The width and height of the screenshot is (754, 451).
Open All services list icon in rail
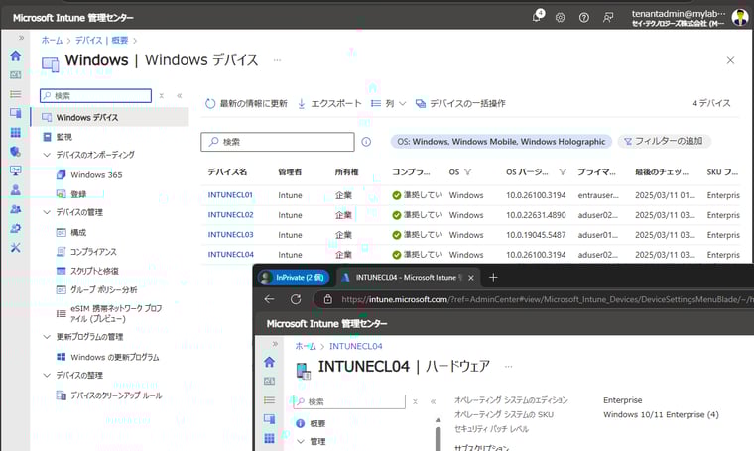(x=16, y=94)
